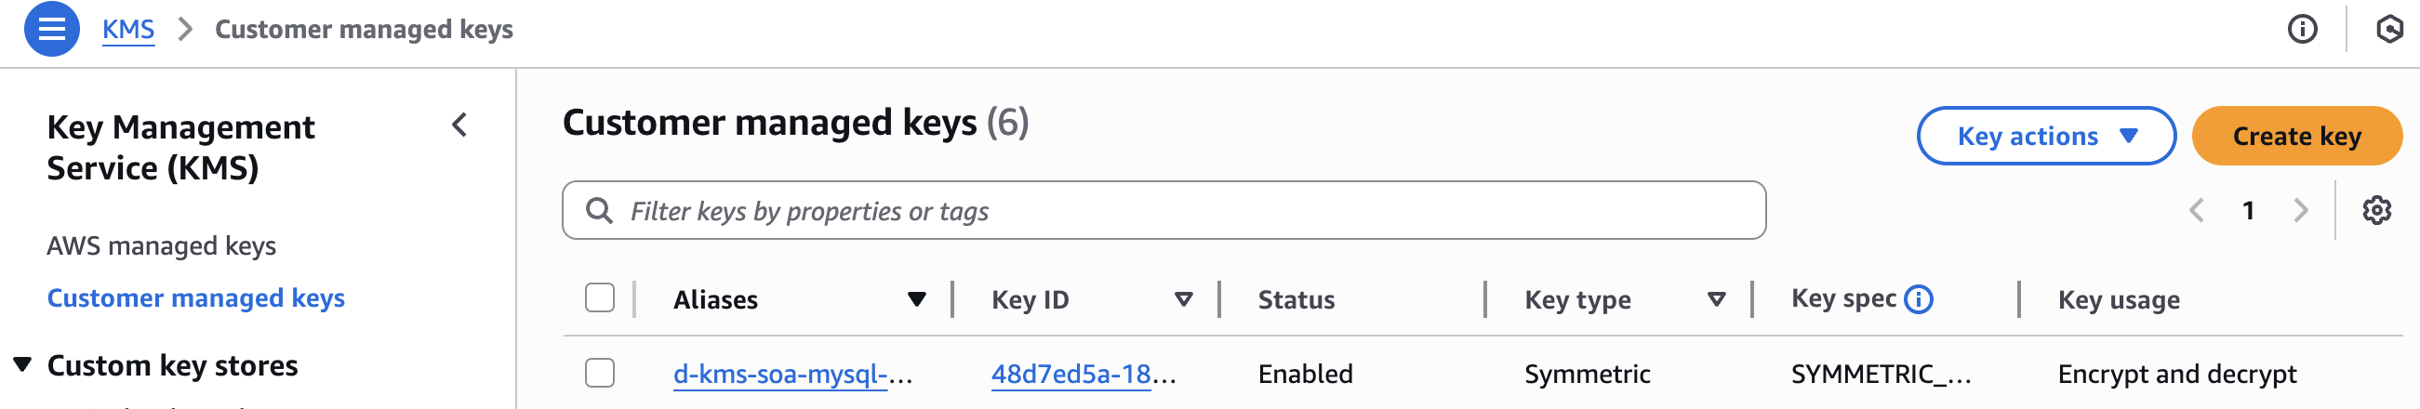Open AWS managed keys in sidebar
The height and width of the screenshot is (409, 2420).
pyautogui.click(x=162, y=245)
